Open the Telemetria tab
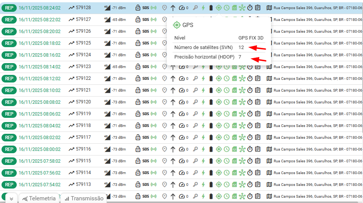This screenshot has height=203, width=363. pyautogui.click(x=39, y=198)
